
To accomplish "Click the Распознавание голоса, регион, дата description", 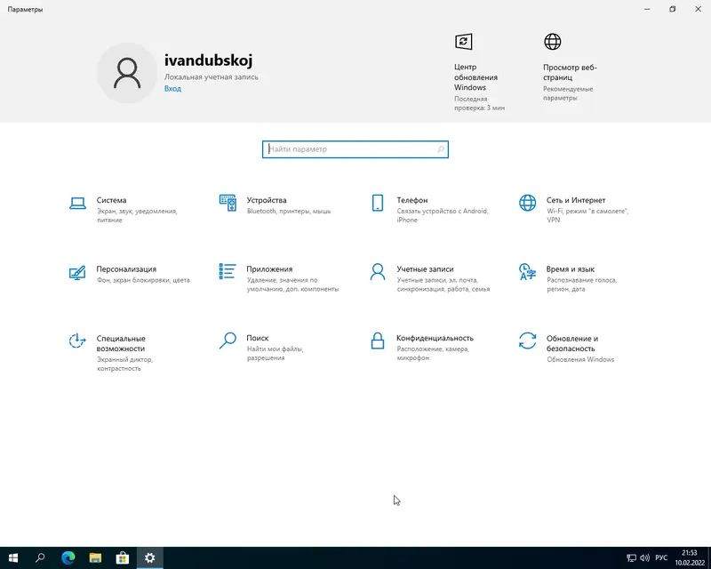I will tap(582, 284).
